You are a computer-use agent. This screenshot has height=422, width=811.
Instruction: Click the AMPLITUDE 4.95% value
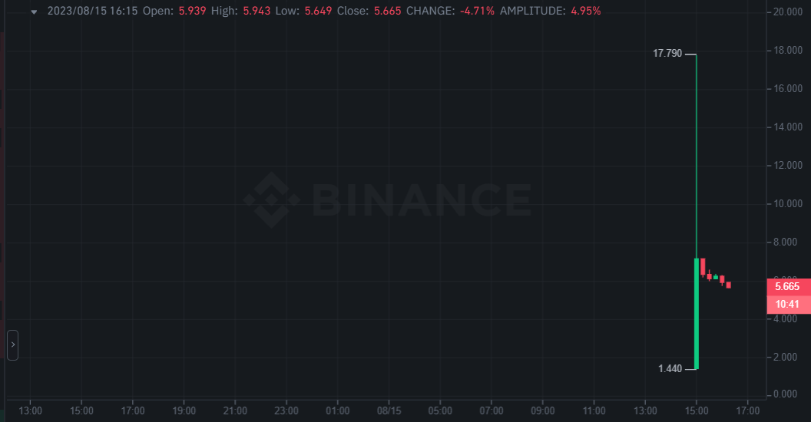[585, 11]
